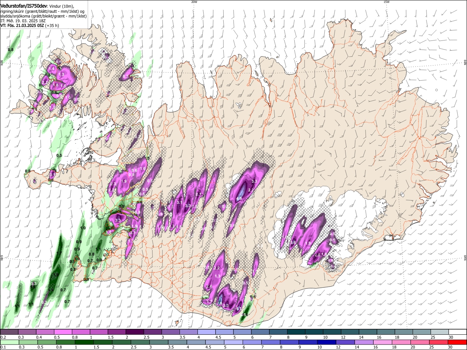Viewport: 467px width, 350px height.
Task: Select the pink lower swatch between 20 and 25
Action: click(420, 342)
